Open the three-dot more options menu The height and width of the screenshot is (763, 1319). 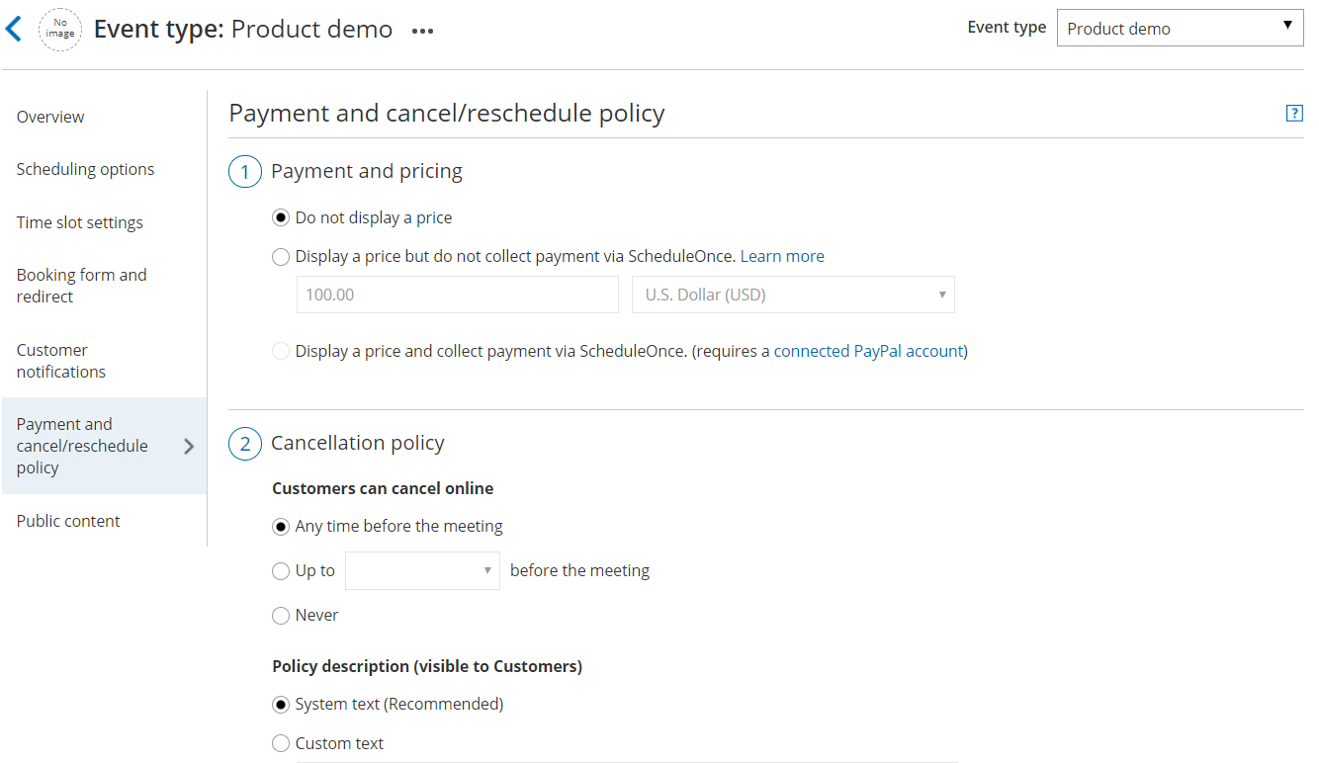[x=423, y=31]
